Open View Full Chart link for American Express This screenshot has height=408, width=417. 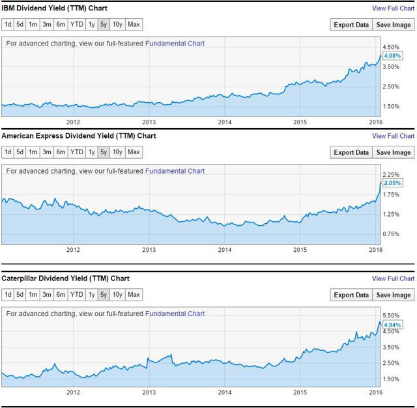tap(393, 136)
